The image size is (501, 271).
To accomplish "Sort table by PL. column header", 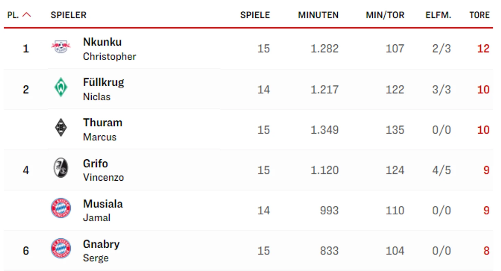I will [x=13, y=15].
